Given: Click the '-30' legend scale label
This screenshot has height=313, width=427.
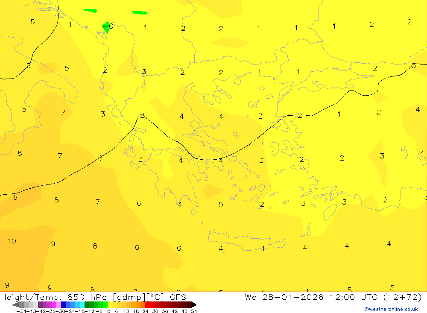Looking at the screenshot, I should tap(61, 311).
